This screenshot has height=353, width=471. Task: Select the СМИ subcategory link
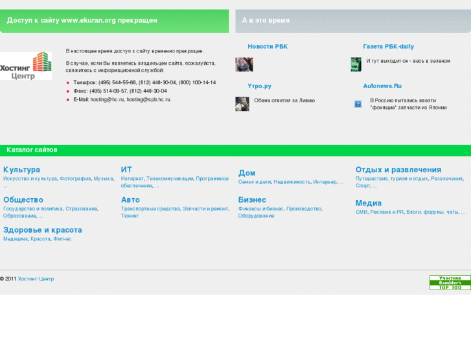tap(362, 212)
